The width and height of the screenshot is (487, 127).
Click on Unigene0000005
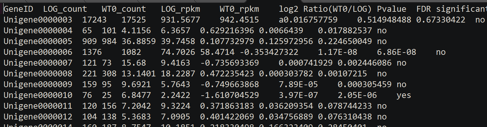tap(38, 41)
